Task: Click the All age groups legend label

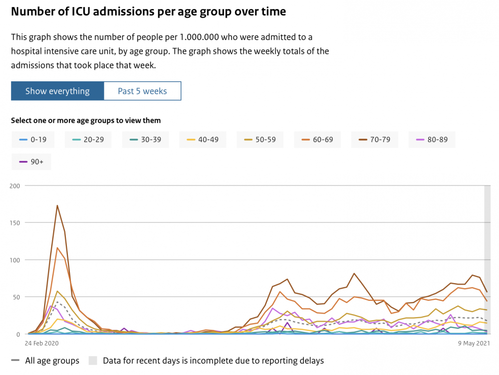Action: click(52, 361)
